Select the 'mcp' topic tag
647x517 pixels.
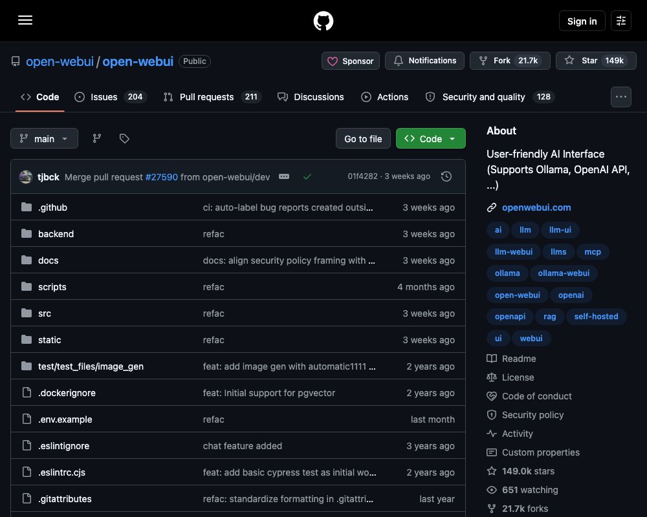click(x=592, y=251)
